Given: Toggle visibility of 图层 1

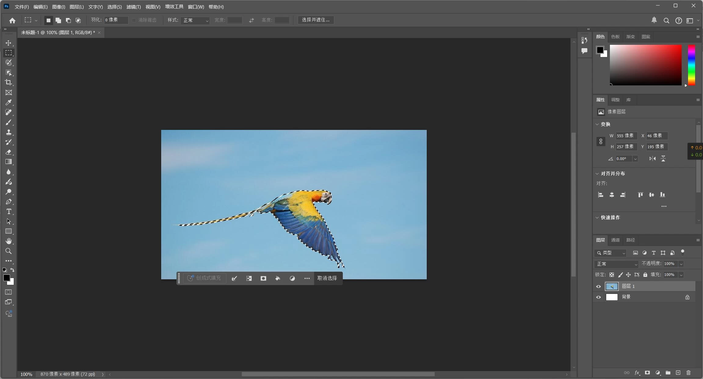Looking at the screenshot, I should [598, 286].
